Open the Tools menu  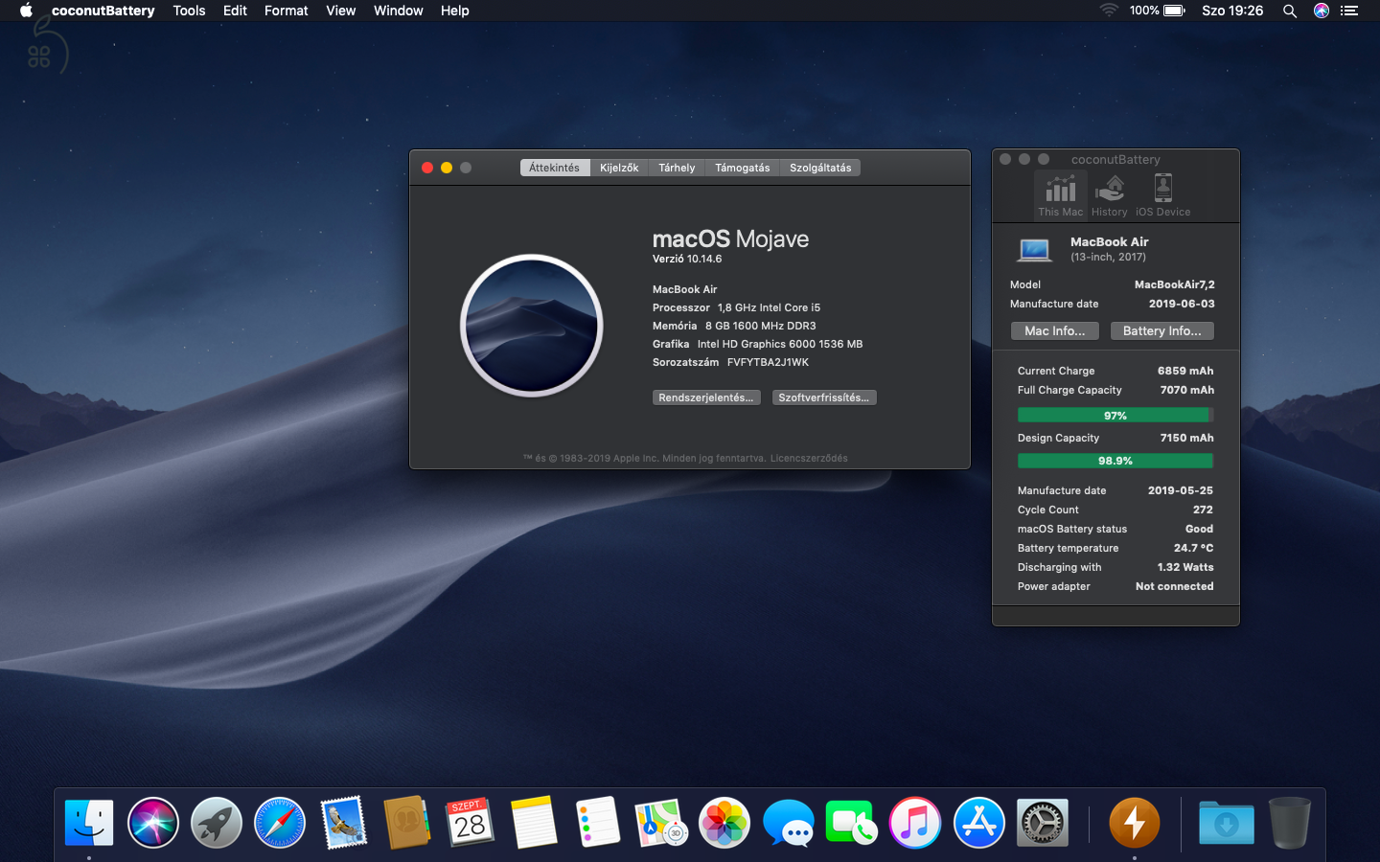[189, 11]
